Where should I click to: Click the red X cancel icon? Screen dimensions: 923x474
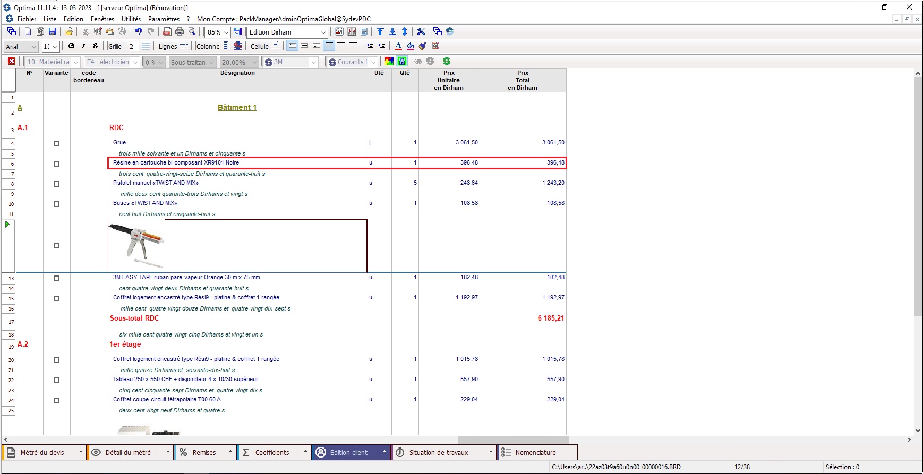pyautogui.click(x=12, y=62)
